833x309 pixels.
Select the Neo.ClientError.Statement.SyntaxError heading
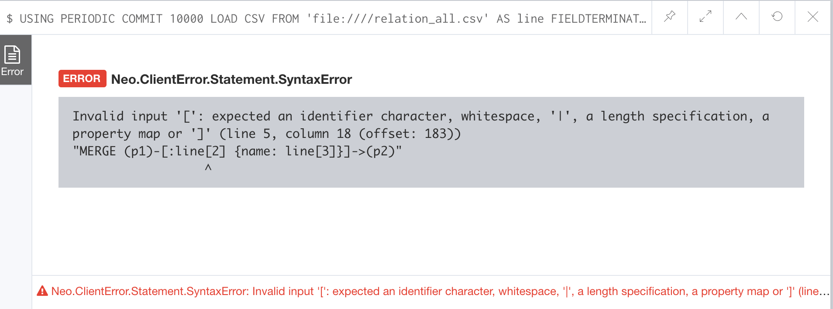tap(231, 79)
